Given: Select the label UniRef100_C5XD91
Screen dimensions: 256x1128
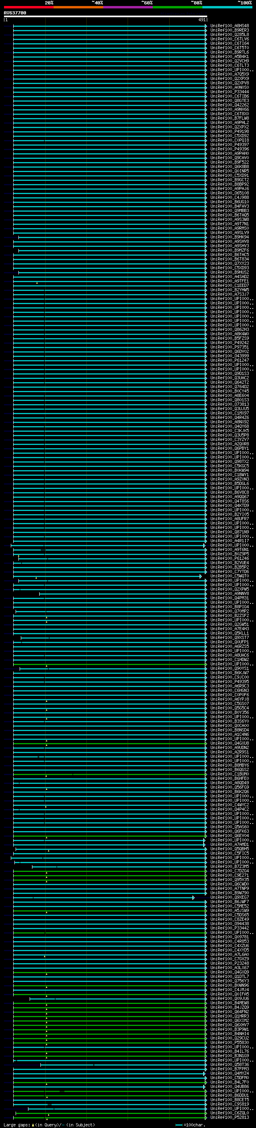Looking at the screenshot, I should pyautogui.click(x=230, y=176).
